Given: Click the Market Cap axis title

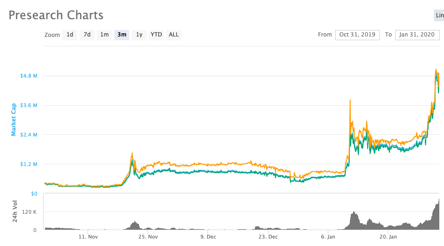Looking at the screenshot, I should click(x=13, y=119).
